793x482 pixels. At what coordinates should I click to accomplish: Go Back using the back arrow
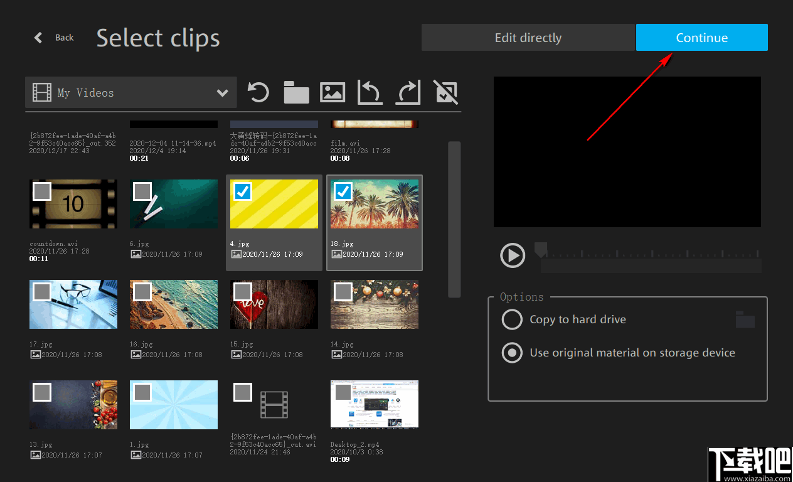(x=38, y=37)
